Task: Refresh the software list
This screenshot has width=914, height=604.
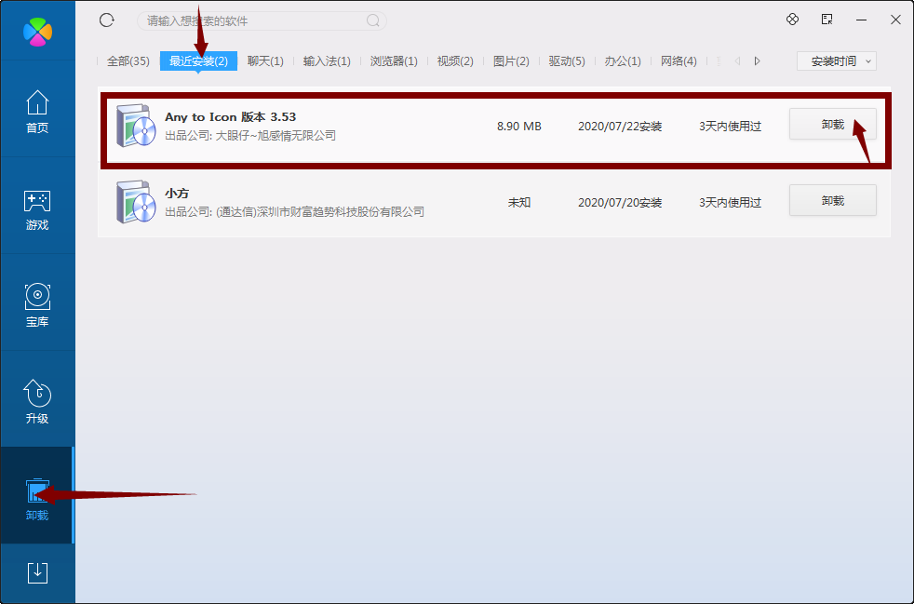Action: pyautogui.click(x=106, y=19)
